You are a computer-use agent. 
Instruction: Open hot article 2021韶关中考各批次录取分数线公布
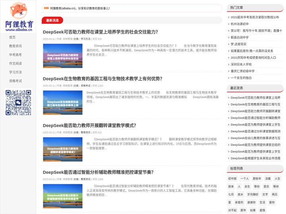coord(255,17)
